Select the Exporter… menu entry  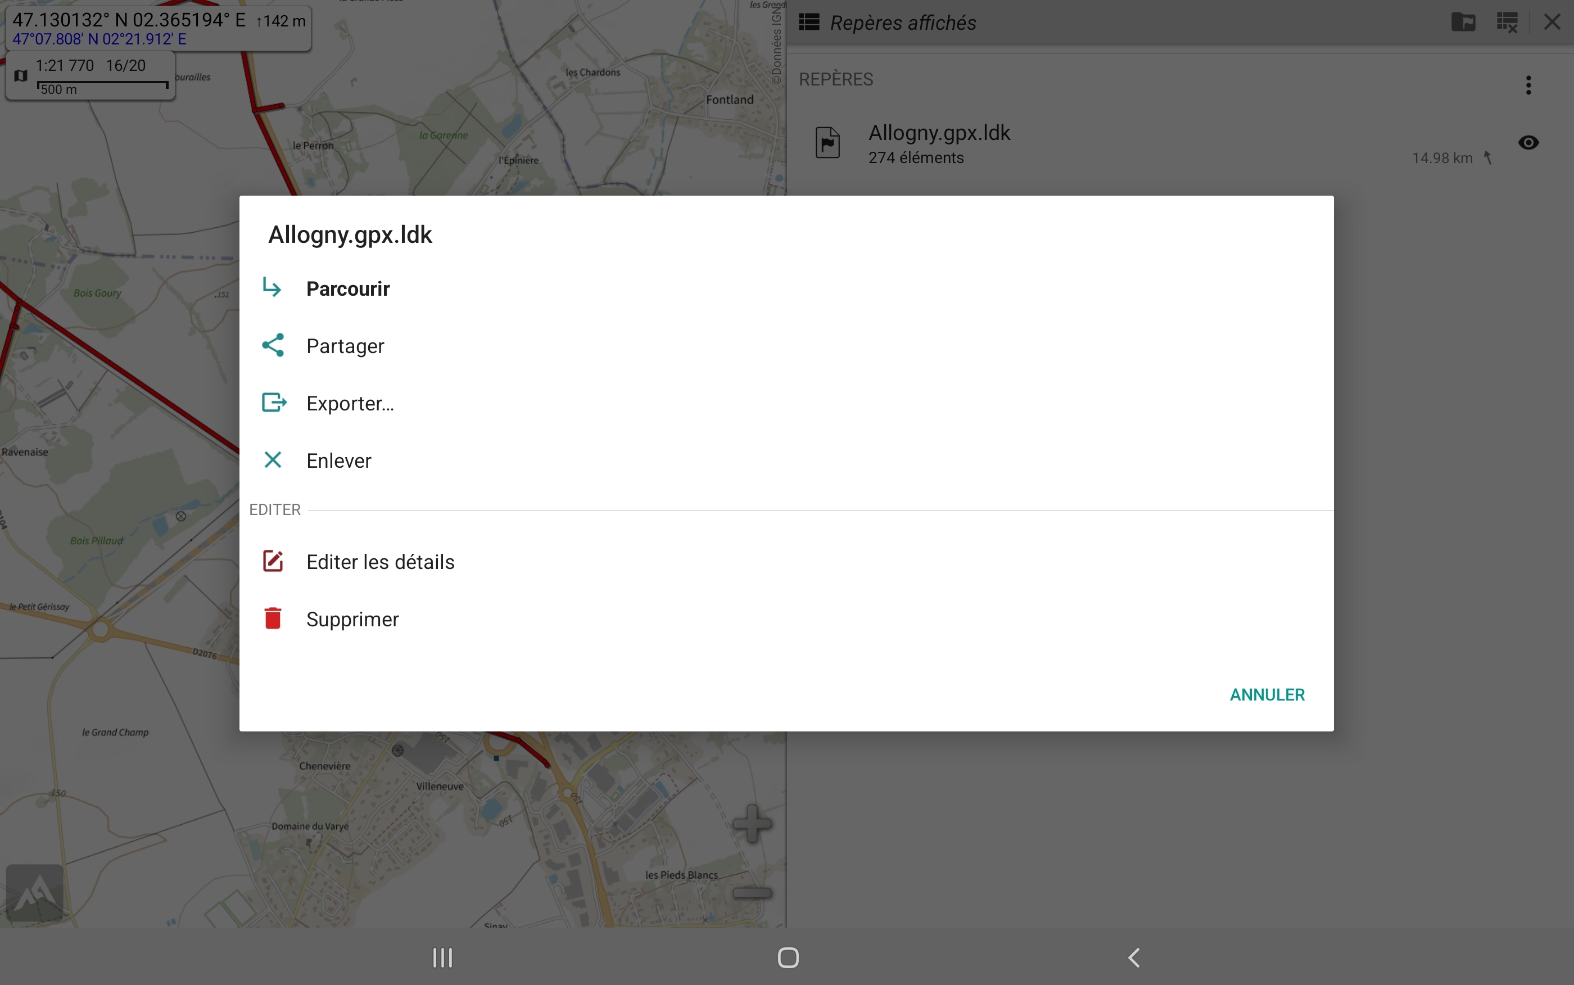350,403
